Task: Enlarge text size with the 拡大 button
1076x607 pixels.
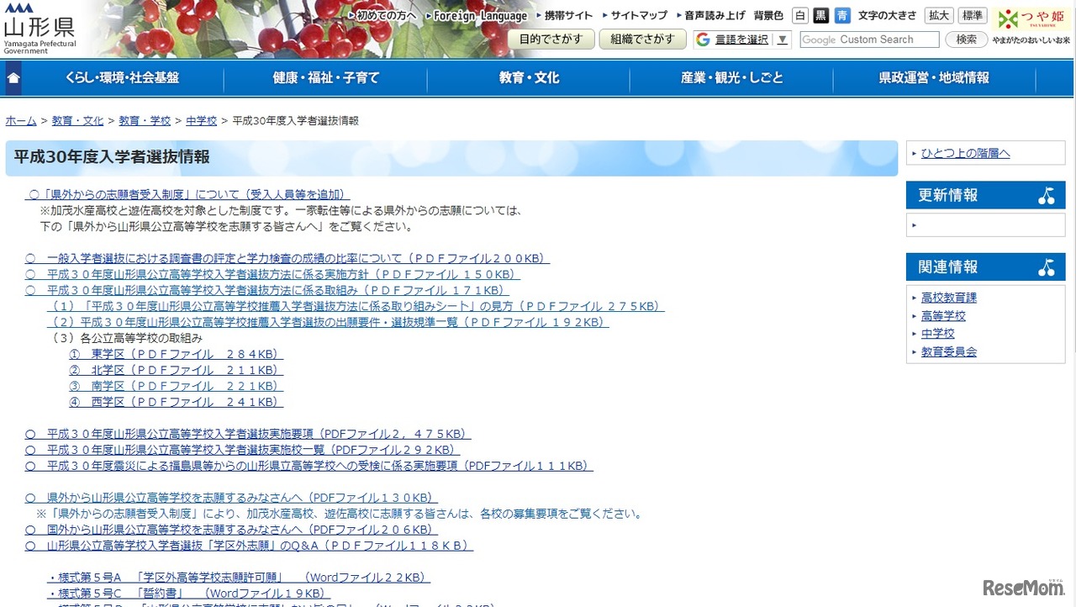Action: [938, 14]
